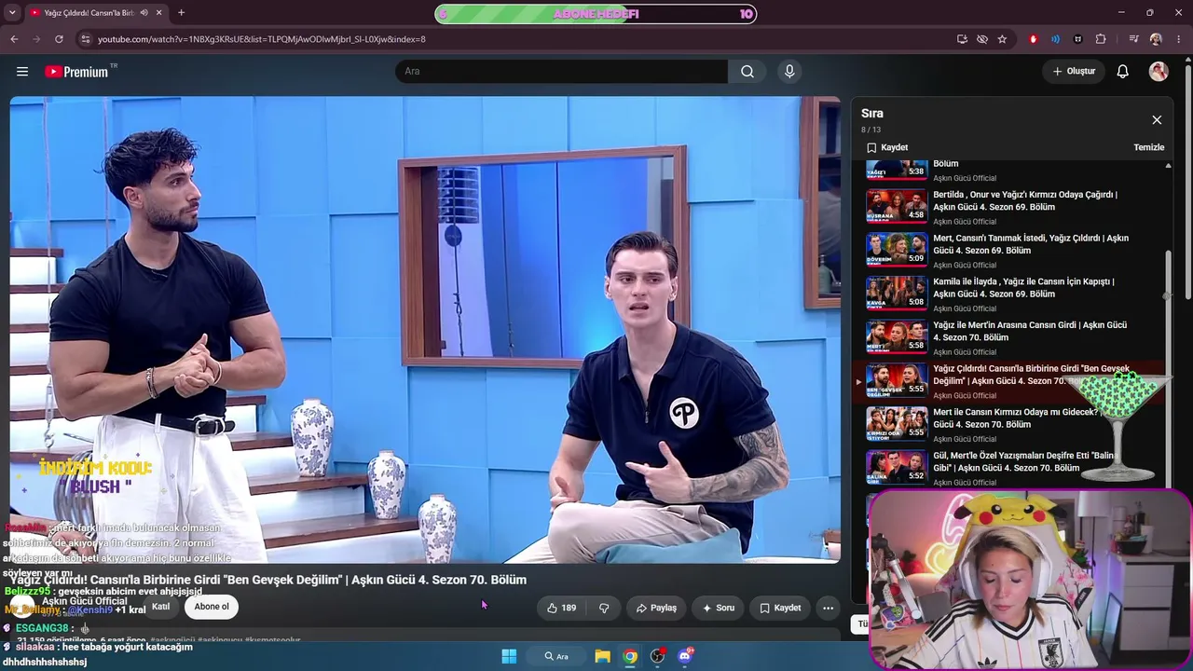Open File Explorer from the taskbar
Image resolution: width=1193 pixels, height=671 pixels.
[x=603, y=656]
